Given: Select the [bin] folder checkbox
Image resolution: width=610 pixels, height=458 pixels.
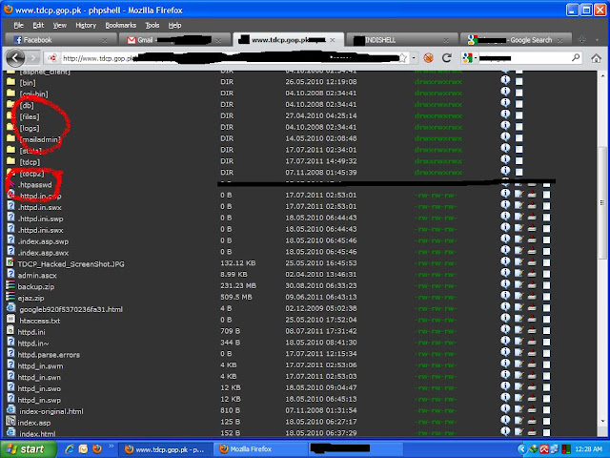Looking at the screenshot, I should (518, 81).
